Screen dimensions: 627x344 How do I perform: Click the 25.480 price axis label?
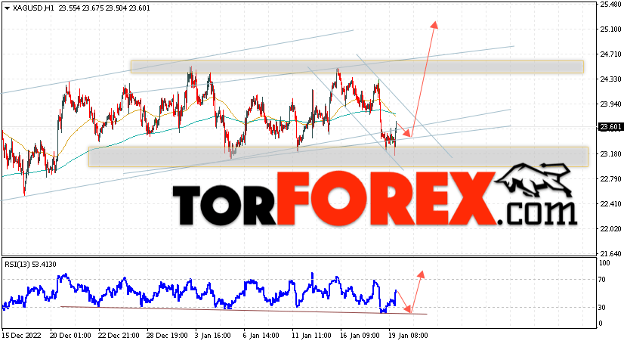(x=610, y=5)
